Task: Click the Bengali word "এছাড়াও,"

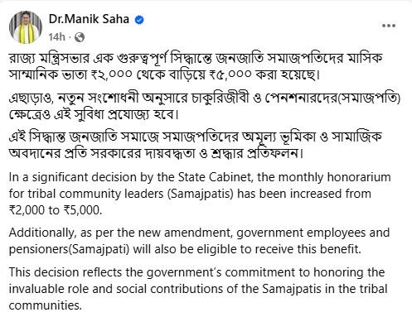Action: 31,98
